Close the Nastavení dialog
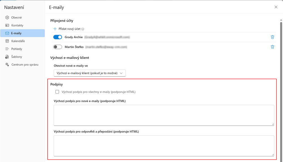The image size is (283, 162). (x=276, y=7)
